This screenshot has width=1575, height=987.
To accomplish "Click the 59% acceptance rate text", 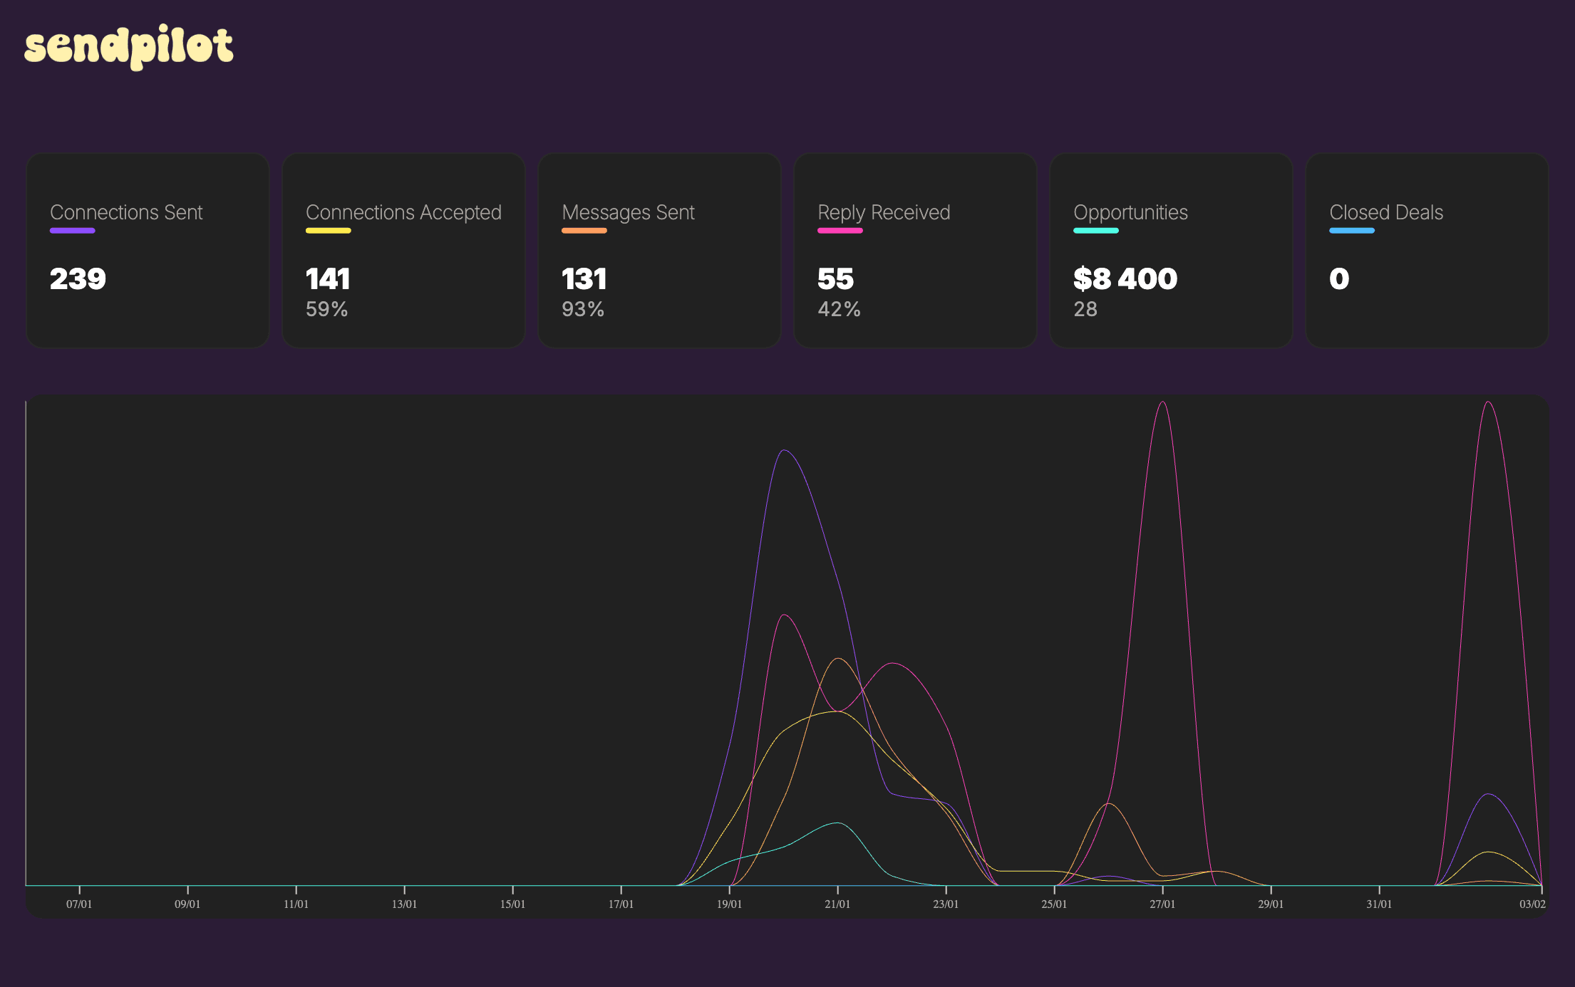I will (326, 309).
